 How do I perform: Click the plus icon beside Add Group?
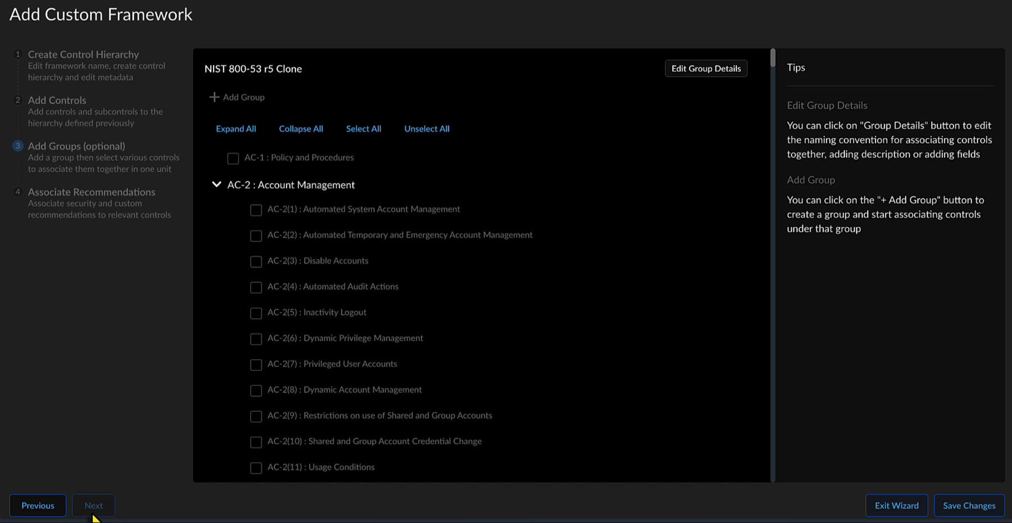(x=214, y=97)
